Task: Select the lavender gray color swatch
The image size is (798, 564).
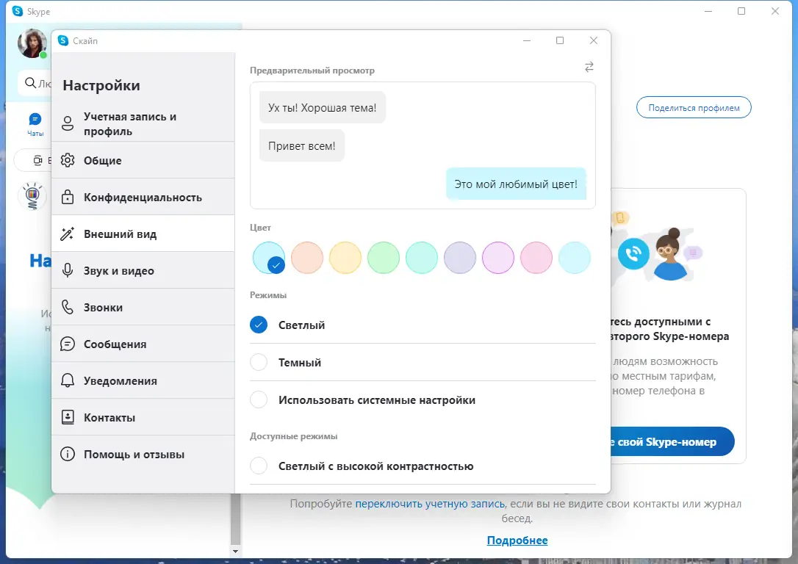Action: click(x=459, y=257)
